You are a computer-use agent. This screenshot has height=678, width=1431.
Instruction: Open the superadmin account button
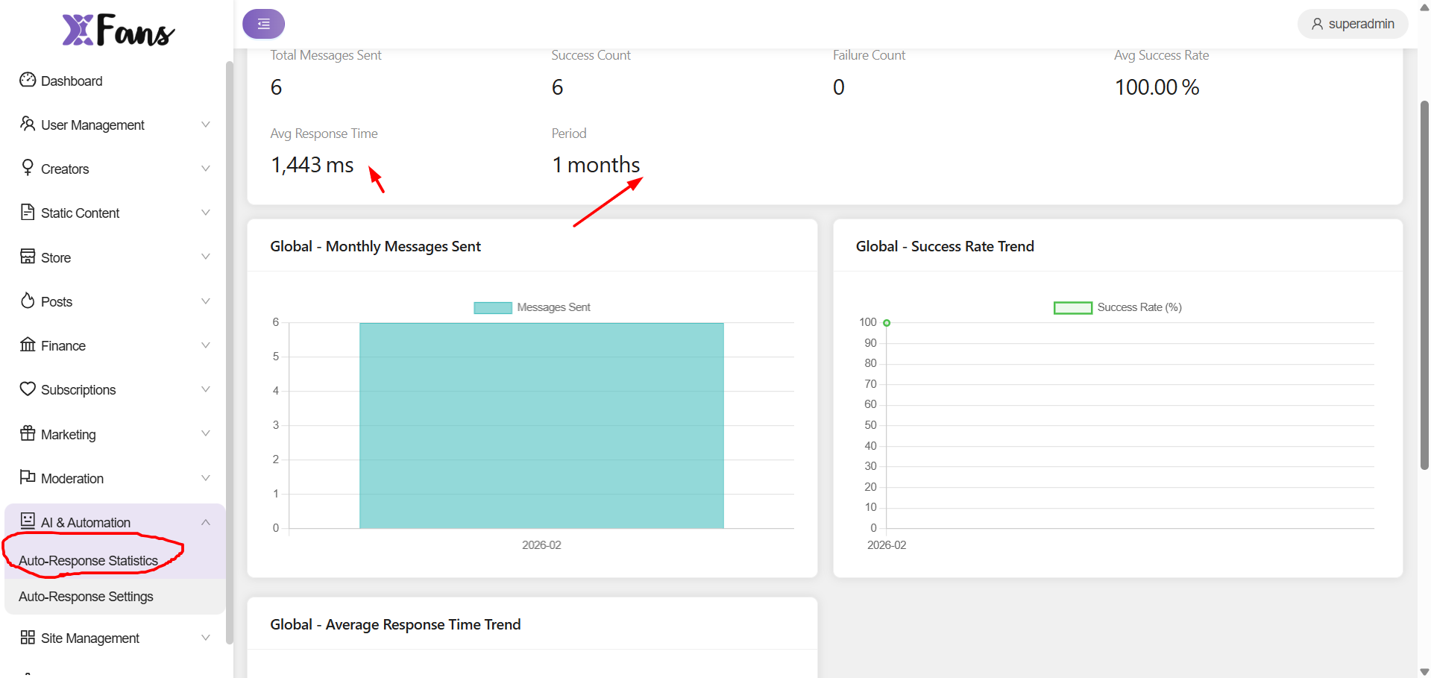tap(1353, 24)
